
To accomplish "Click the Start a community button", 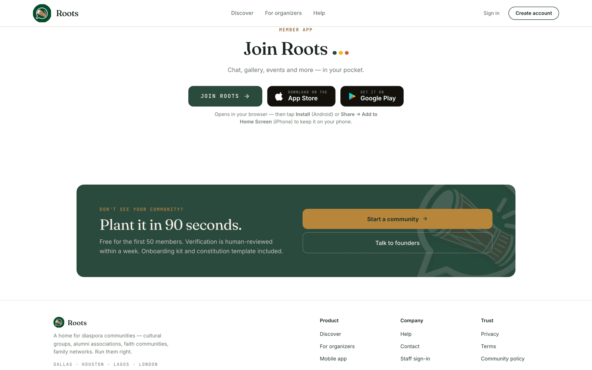I will pyautogui.click(x=397, y=219).
